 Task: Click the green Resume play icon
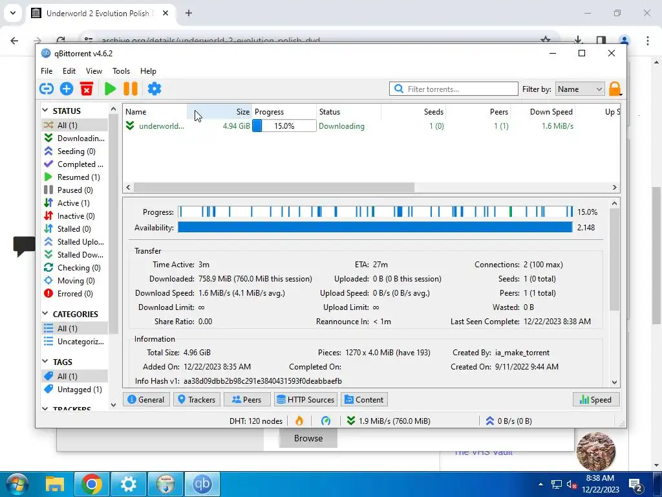pos(110,89)
